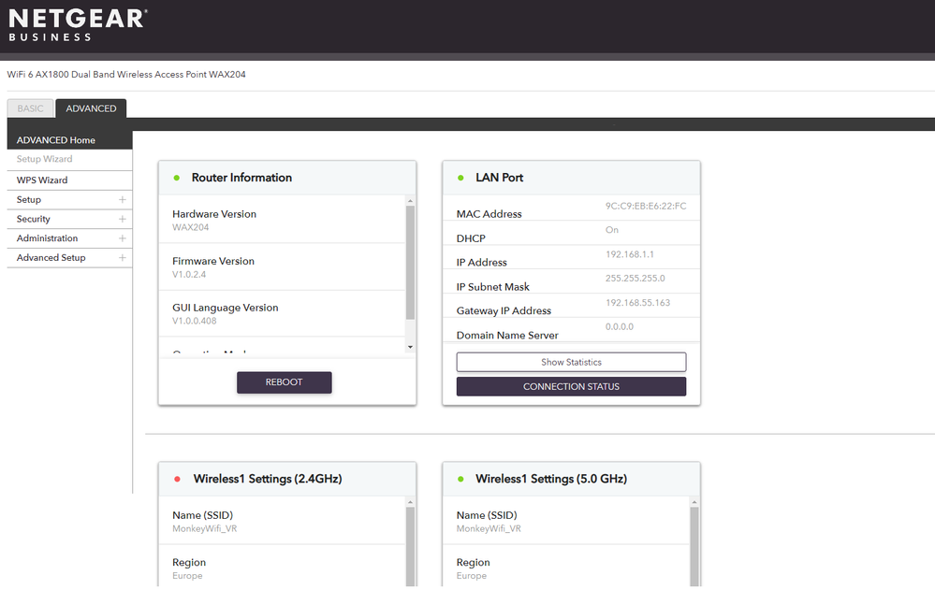The width and height of the screenshot is (935, 604).
Task: Expand the Setup menu plus icon
Action: coord(123,199)
